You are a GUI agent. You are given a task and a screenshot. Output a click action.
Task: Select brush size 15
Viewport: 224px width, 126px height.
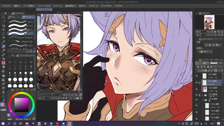pos(26,74)
